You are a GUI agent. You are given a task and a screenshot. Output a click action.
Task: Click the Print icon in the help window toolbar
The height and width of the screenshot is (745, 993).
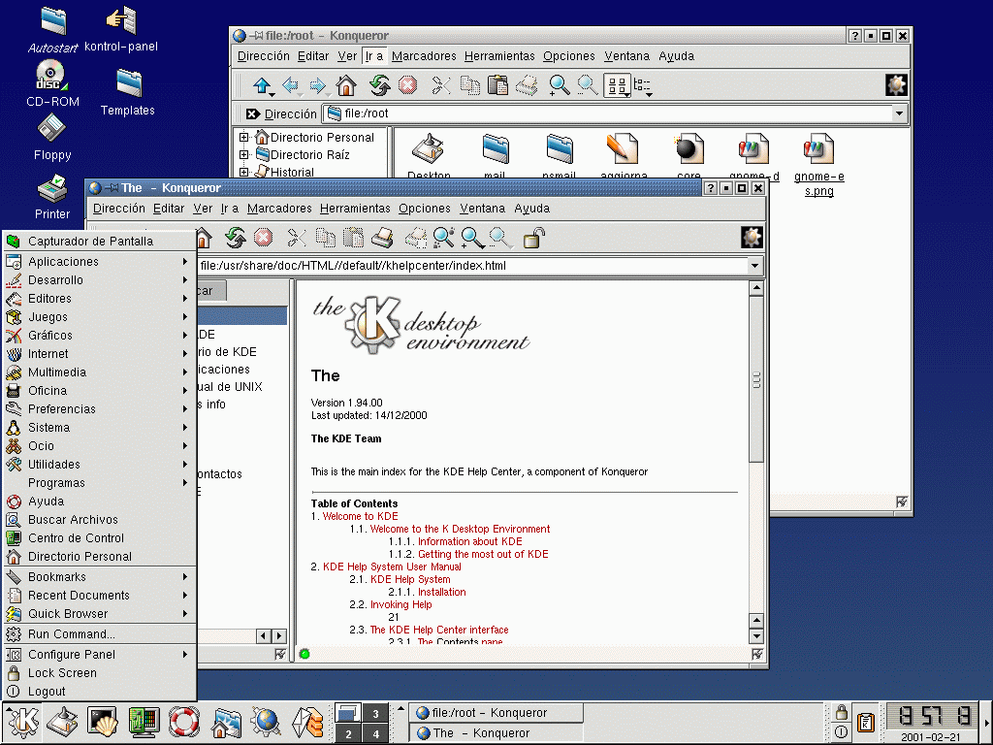tap(382, 238)
